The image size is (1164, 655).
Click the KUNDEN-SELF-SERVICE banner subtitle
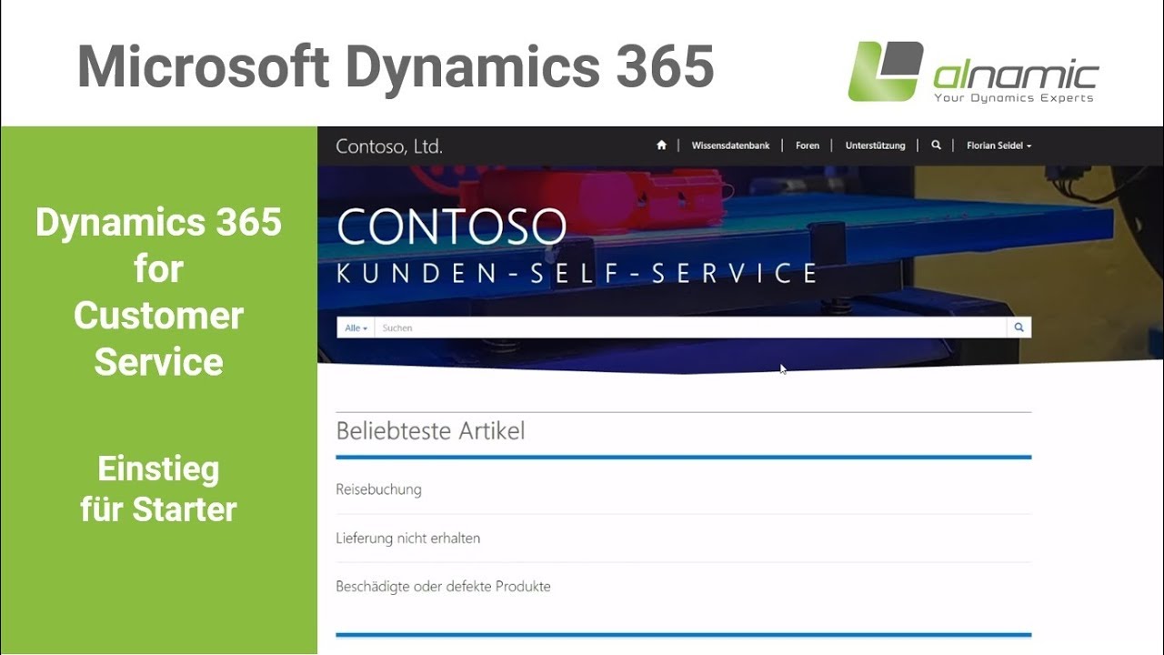(577, 273)
